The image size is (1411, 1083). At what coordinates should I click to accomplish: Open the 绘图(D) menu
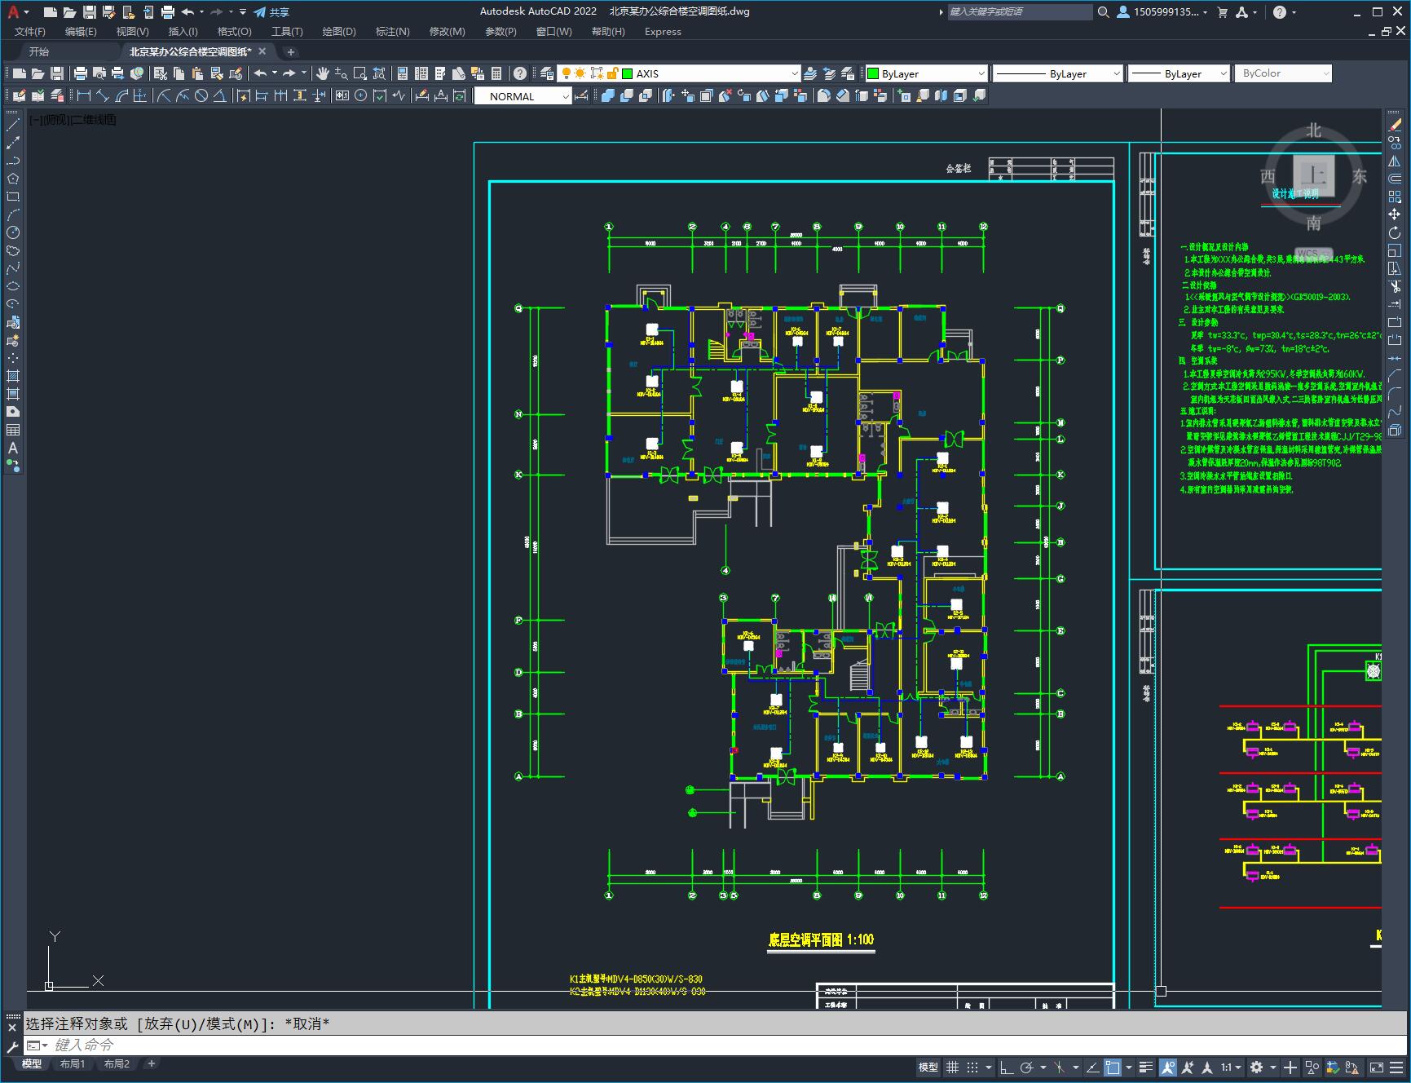pos(339,31)
